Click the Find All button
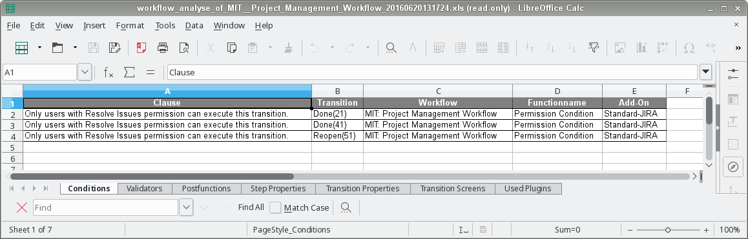This screenshot has width=748, height=239. (x=251, y=207)
